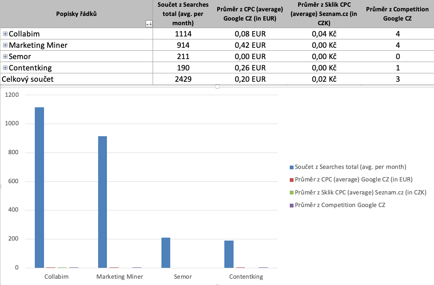The image size is (434, 285).
Task: Select Contentking's Competition value 1
Action: point(398,68)
